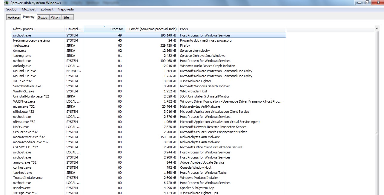
Task: Click the scrollbar up arrow
Action: 377,28
